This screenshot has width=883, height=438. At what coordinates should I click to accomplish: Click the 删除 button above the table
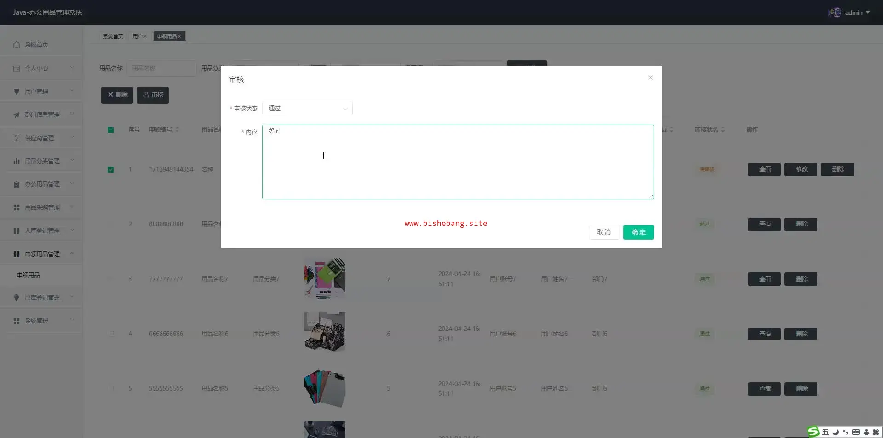pyautogui.click(x=117, y=95)
